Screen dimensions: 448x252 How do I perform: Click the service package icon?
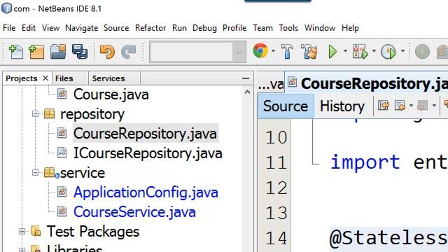tap(50, 172)
